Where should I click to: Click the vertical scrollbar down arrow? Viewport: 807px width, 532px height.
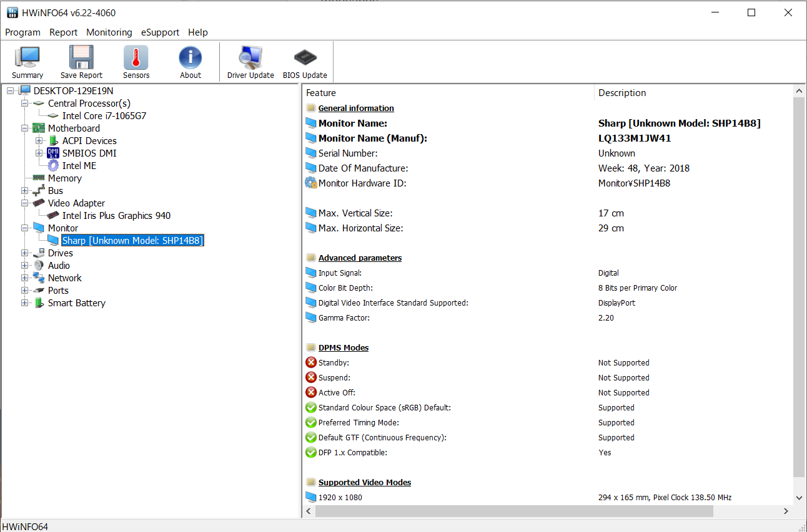[x=800, y=498]
